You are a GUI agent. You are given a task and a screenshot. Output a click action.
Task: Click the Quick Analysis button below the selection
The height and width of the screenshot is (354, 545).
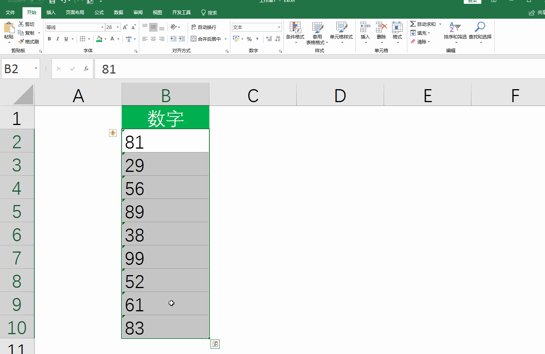click(x=215, y=344)
